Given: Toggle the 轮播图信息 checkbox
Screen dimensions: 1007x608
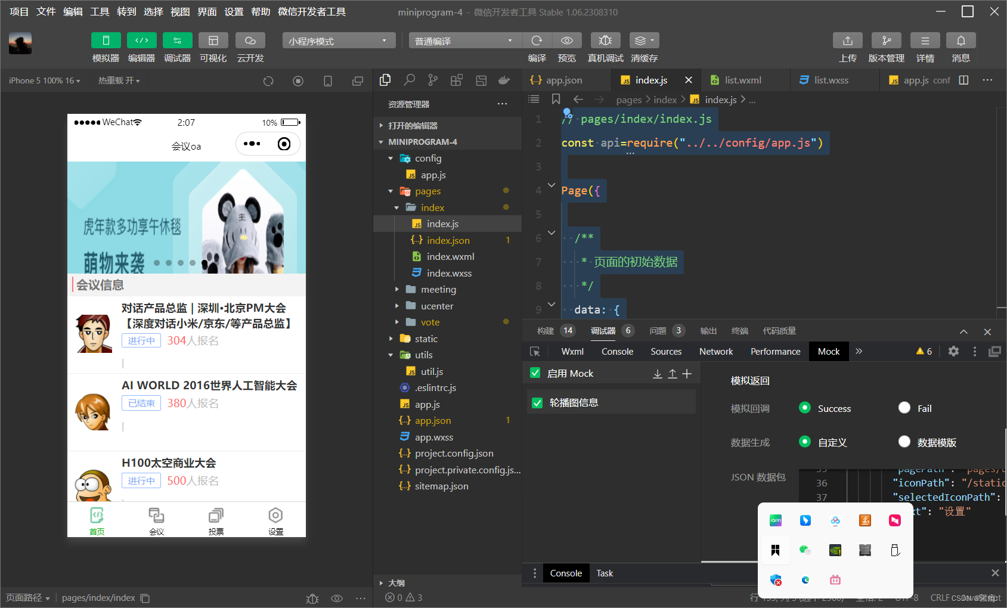Looking at the screenshot, I should 537,403.
